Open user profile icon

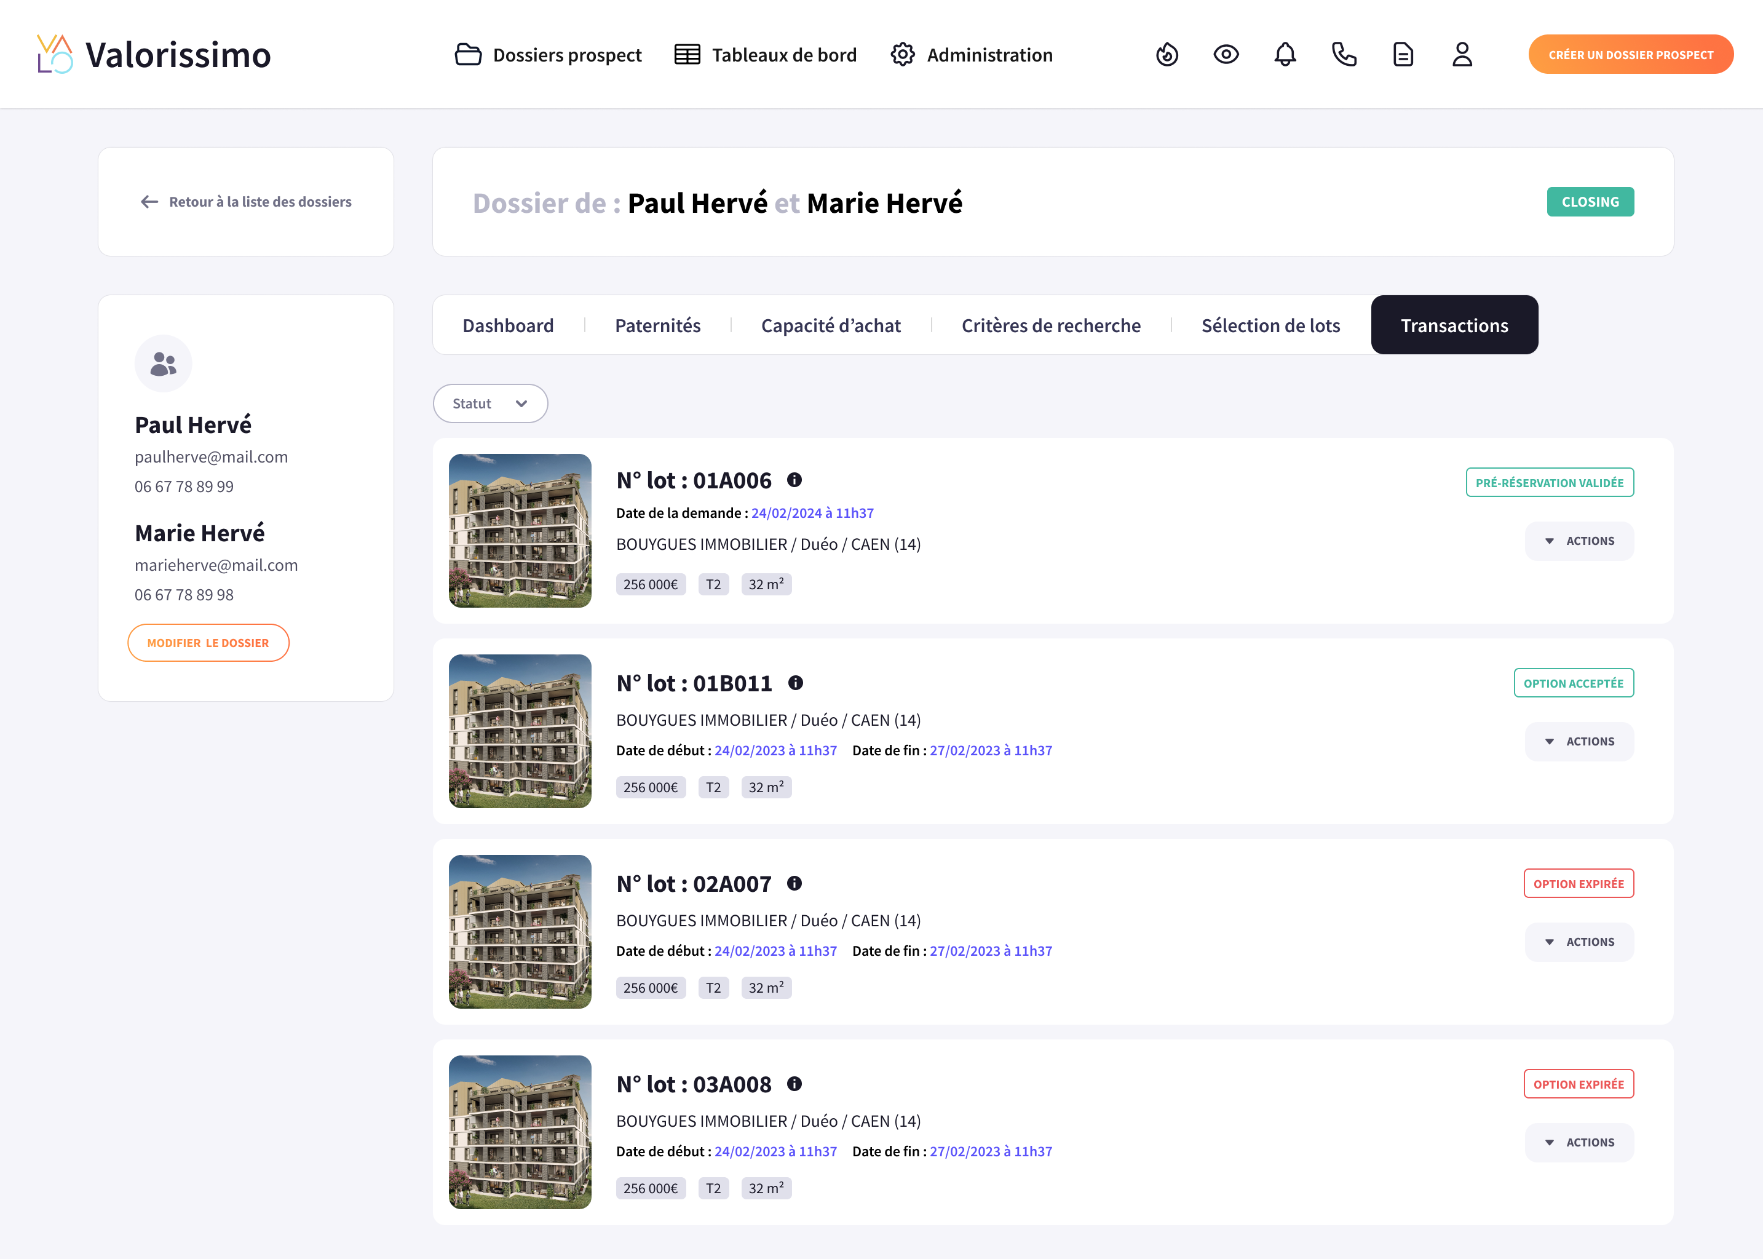click(1462, 54)
